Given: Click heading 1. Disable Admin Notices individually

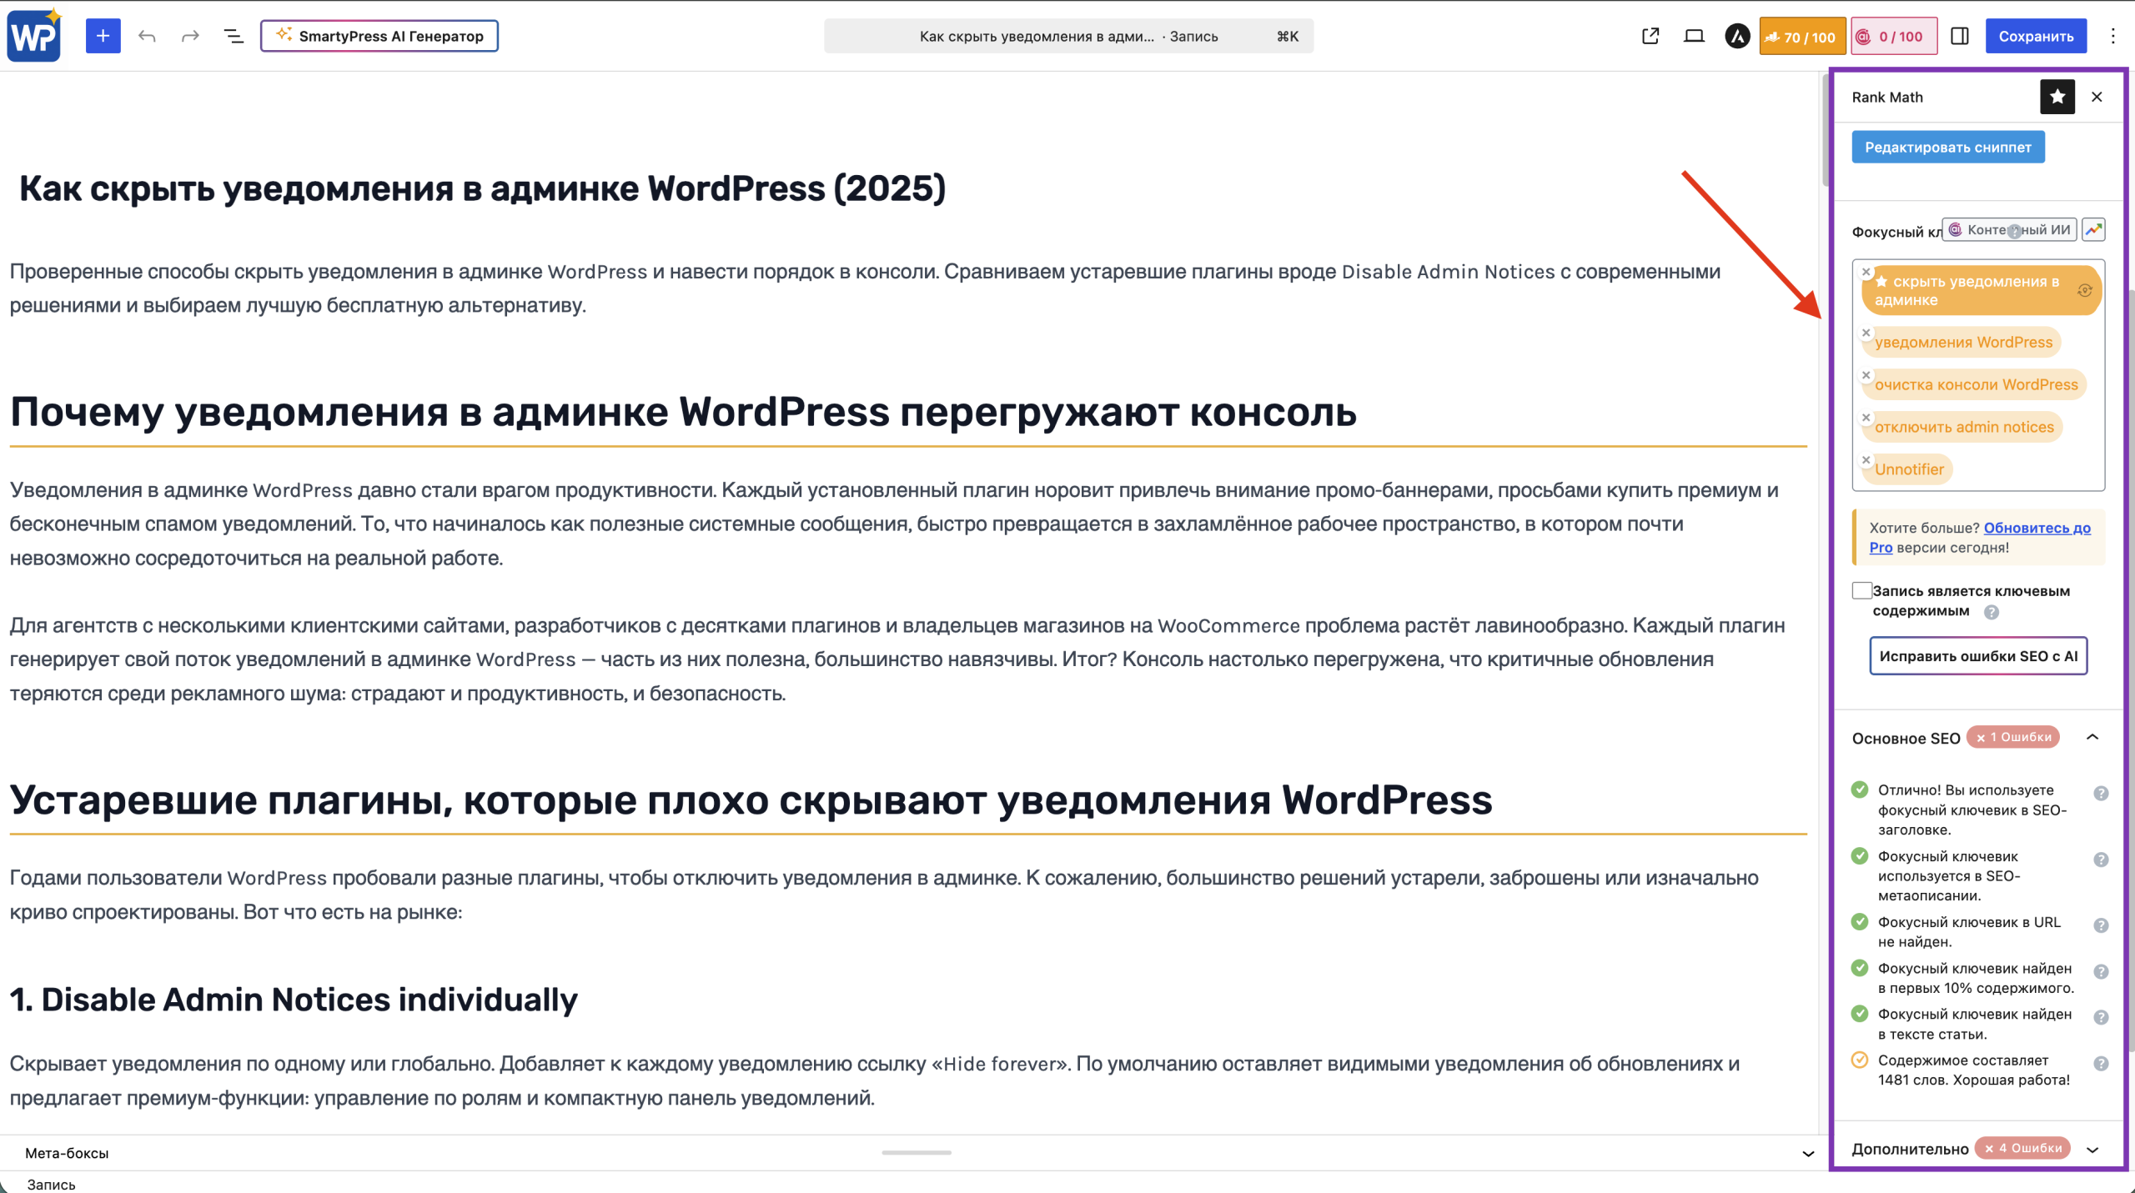Looking at the screenshot, I should click(x=294, y=999).
